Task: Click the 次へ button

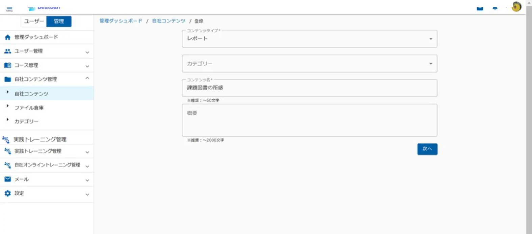Action: click(x=427, y=149)
